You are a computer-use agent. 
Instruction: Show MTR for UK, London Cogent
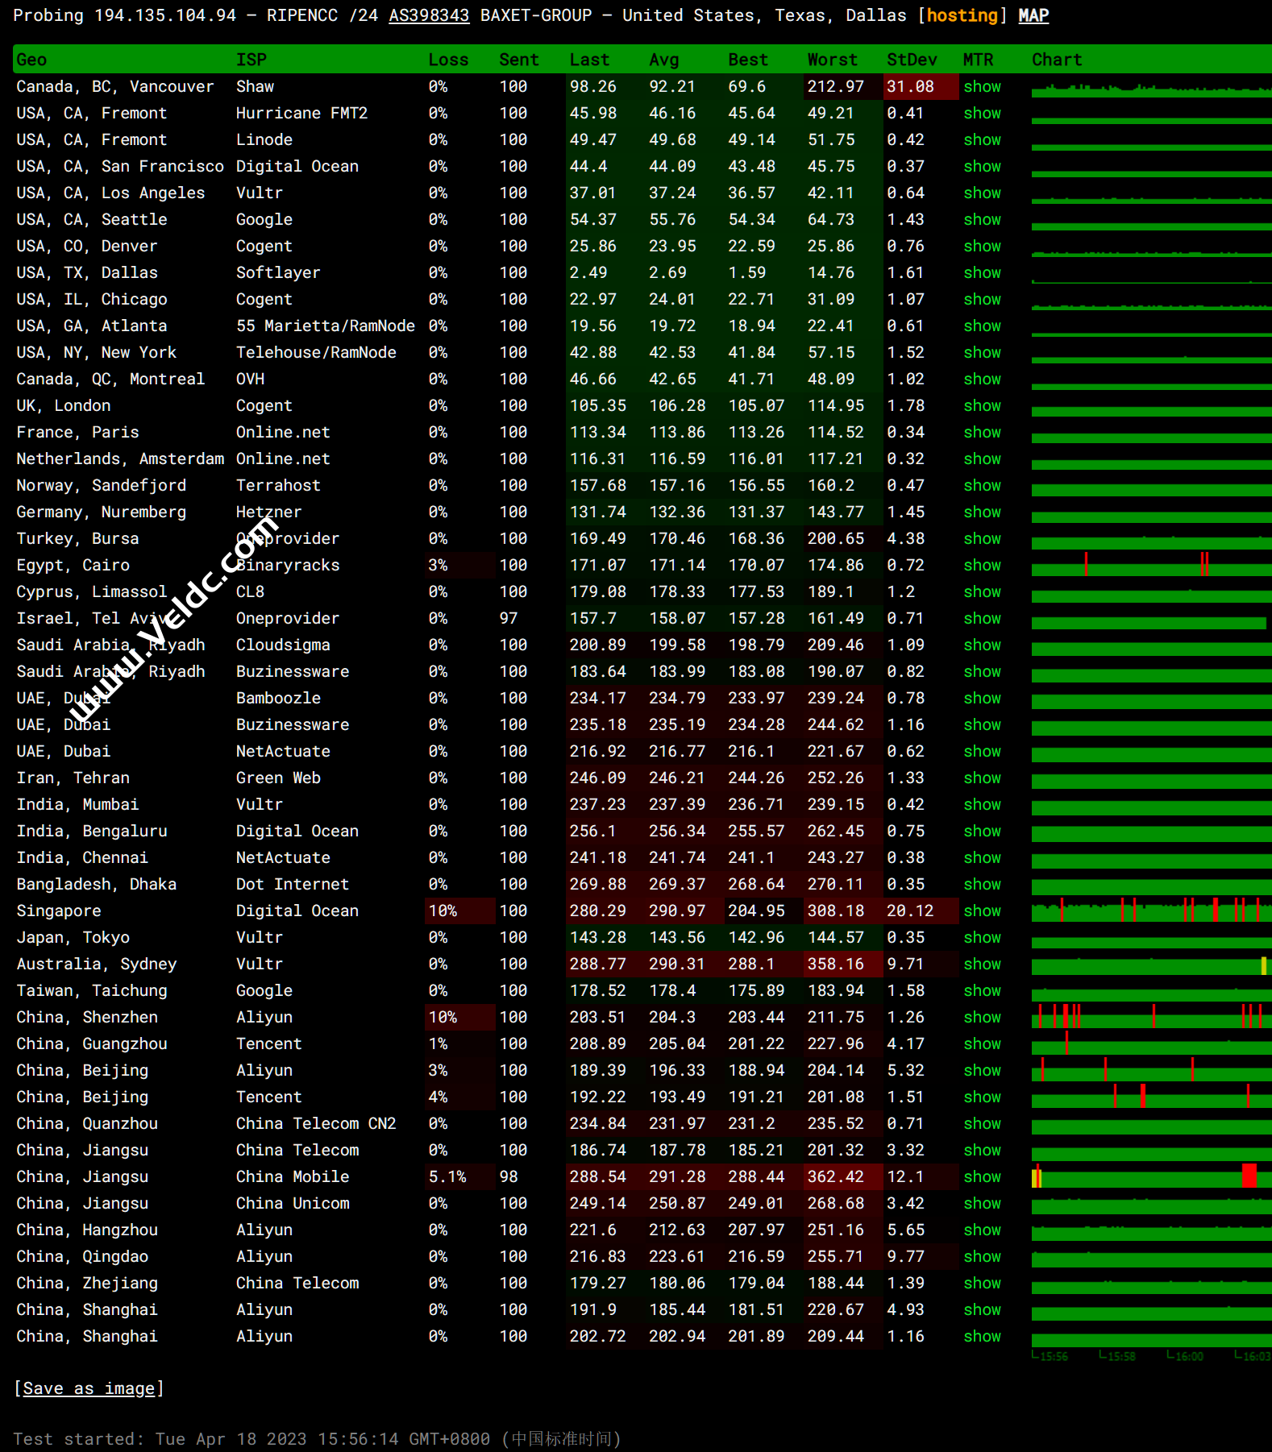coord(982,405)
